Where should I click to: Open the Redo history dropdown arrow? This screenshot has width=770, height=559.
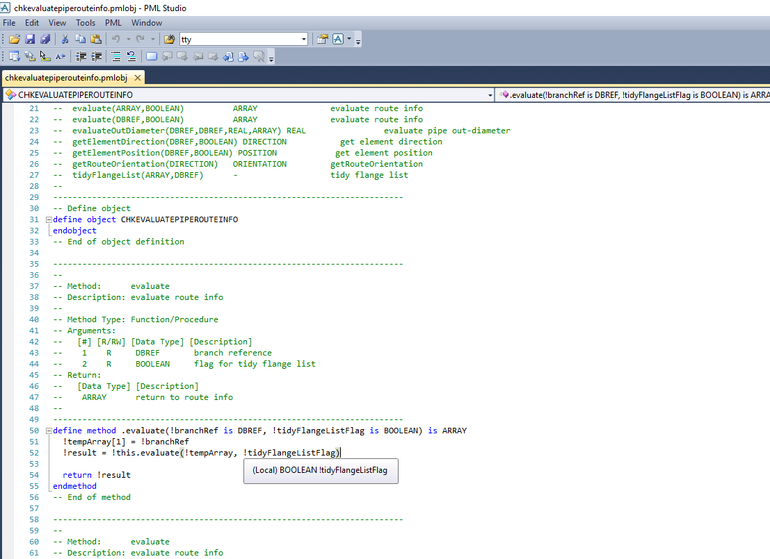(153, 39)
